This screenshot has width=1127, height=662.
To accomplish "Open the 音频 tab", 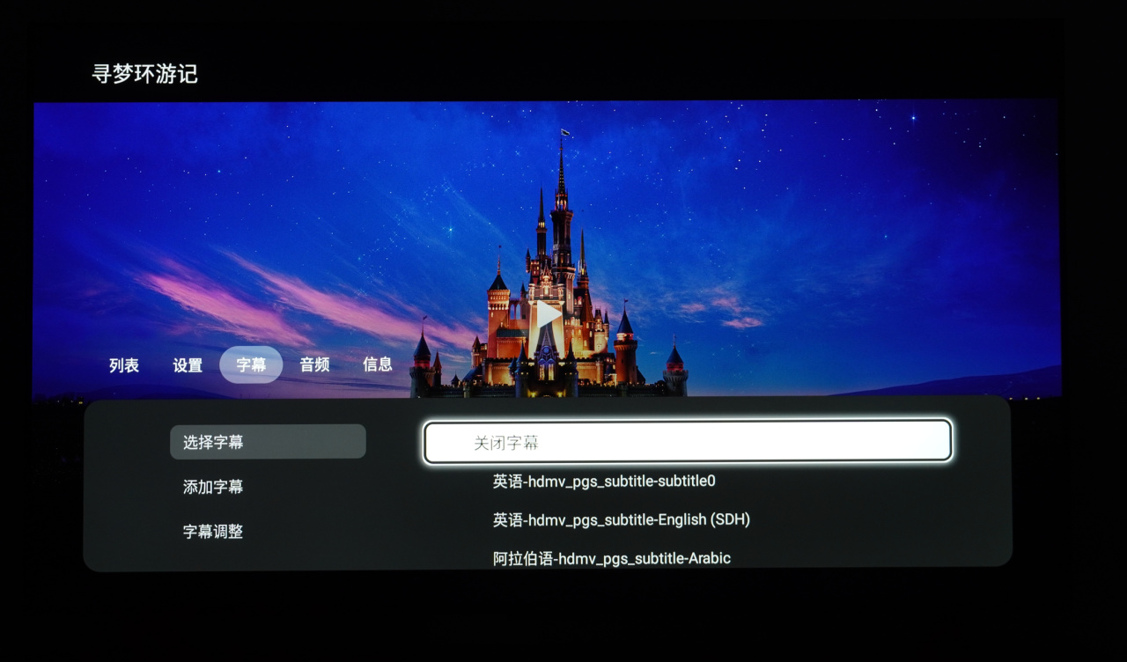I will pos(314,364).
